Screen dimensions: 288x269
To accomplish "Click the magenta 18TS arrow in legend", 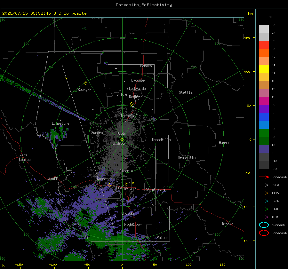I will click(264, 217).
